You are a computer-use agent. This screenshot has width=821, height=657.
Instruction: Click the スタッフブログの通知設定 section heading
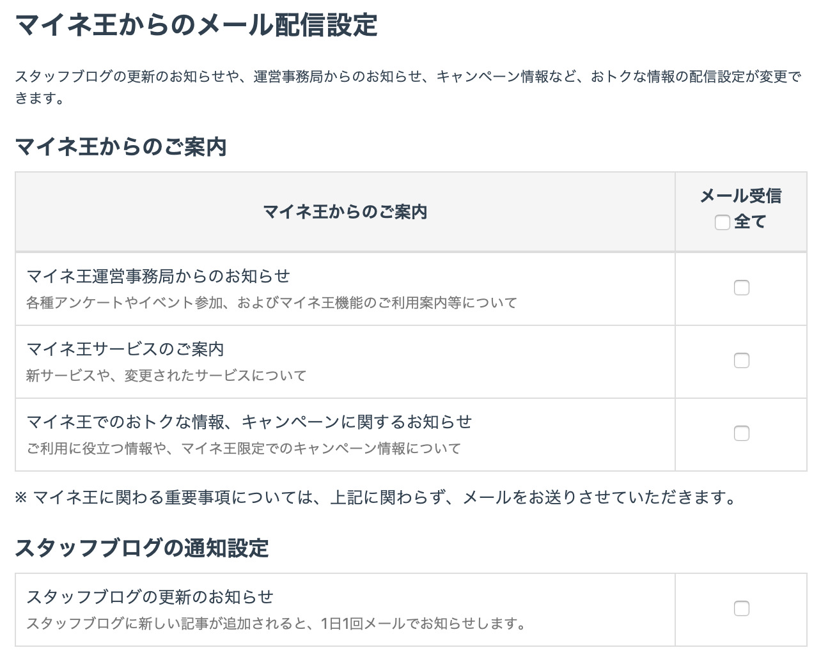pos(141,548)
